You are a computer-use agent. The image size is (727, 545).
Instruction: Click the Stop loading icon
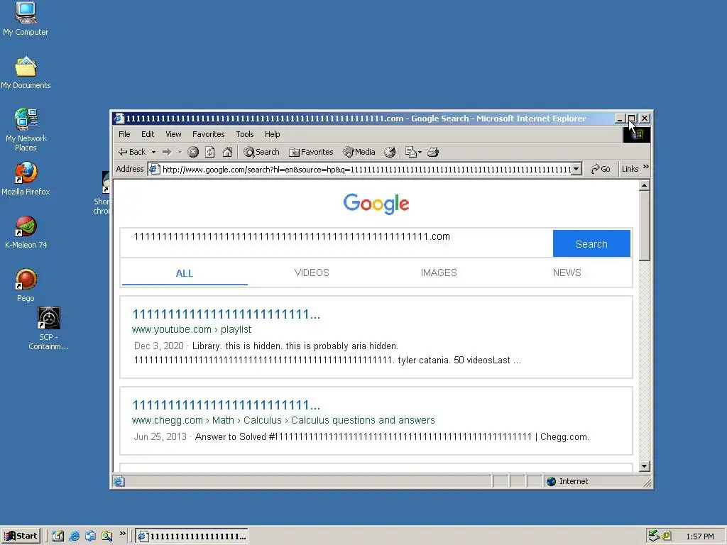pyautogui.click(x=193, y=152)
